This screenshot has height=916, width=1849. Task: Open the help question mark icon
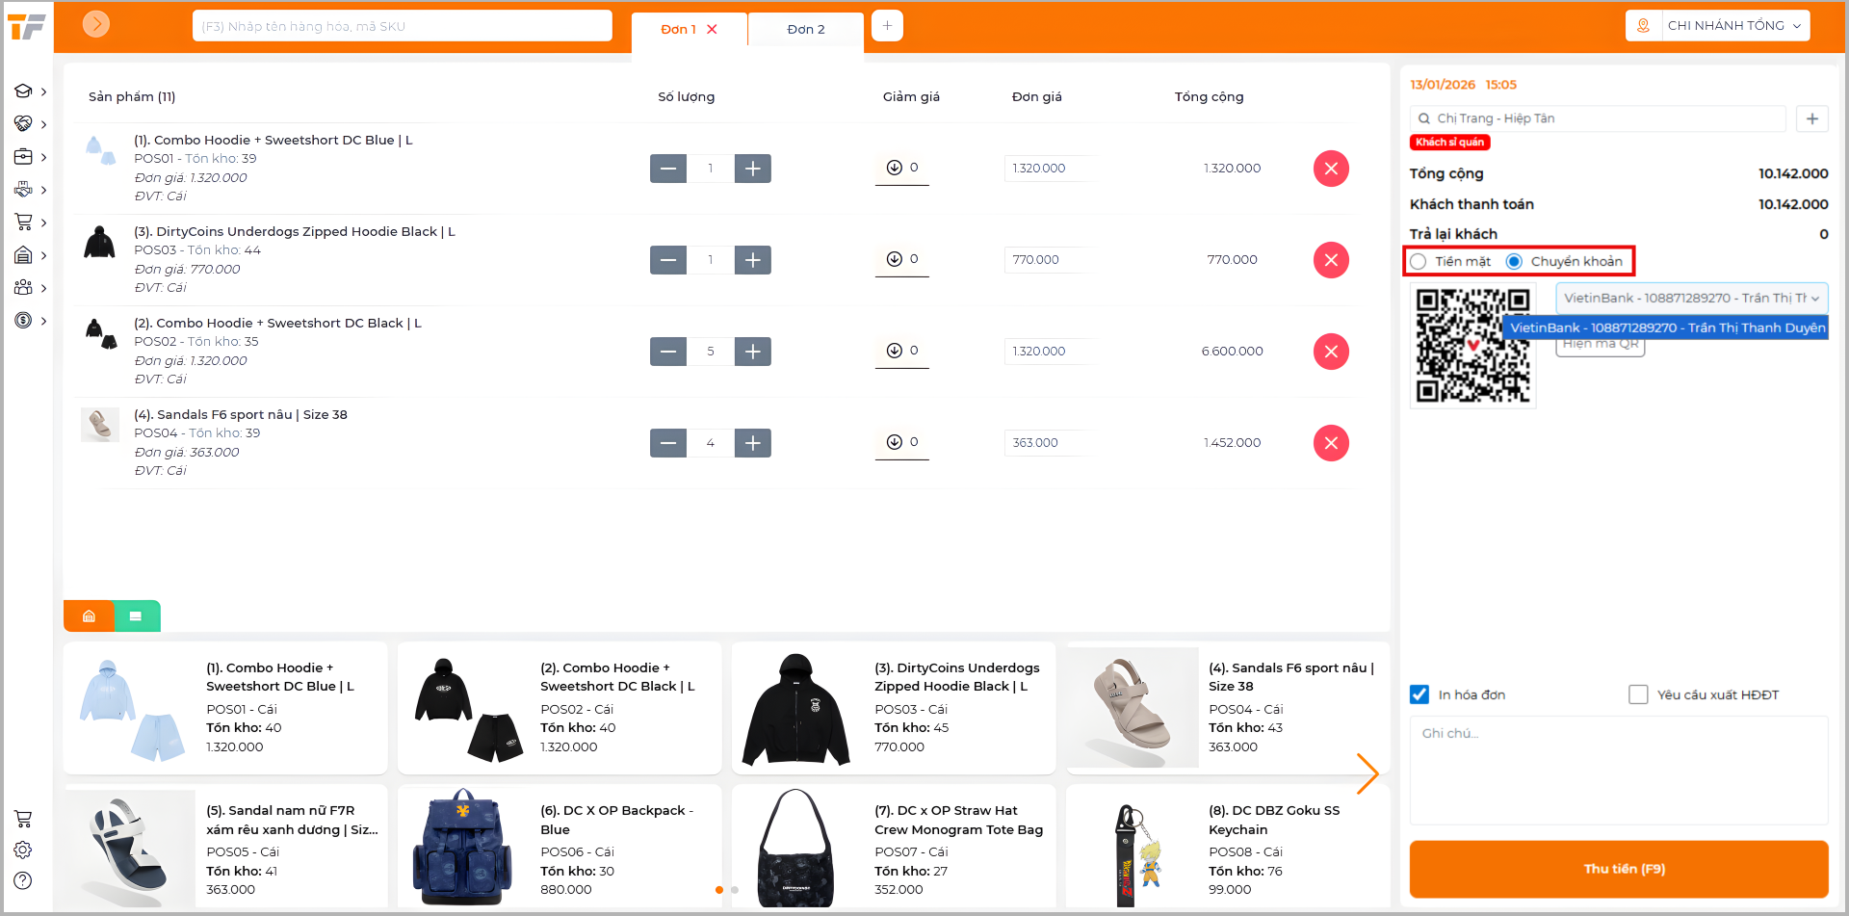(23, 880)
